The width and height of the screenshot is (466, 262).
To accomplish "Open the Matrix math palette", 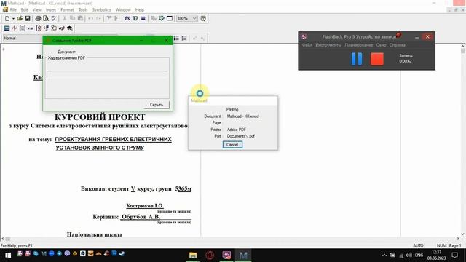I will 23,28.
